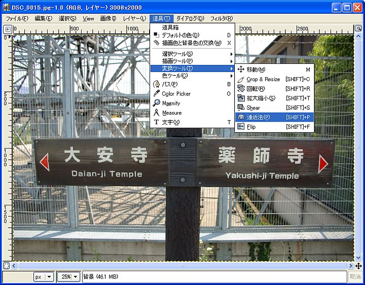Toggle zoom-on-resize button at top-right of canvas
365x285 pixels.
[x=358, y=29]
